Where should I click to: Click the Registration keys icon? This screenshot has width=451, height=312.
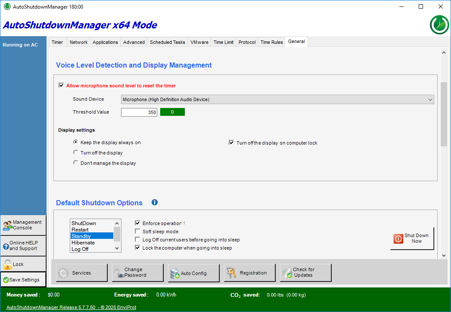[x=231, y=273]
